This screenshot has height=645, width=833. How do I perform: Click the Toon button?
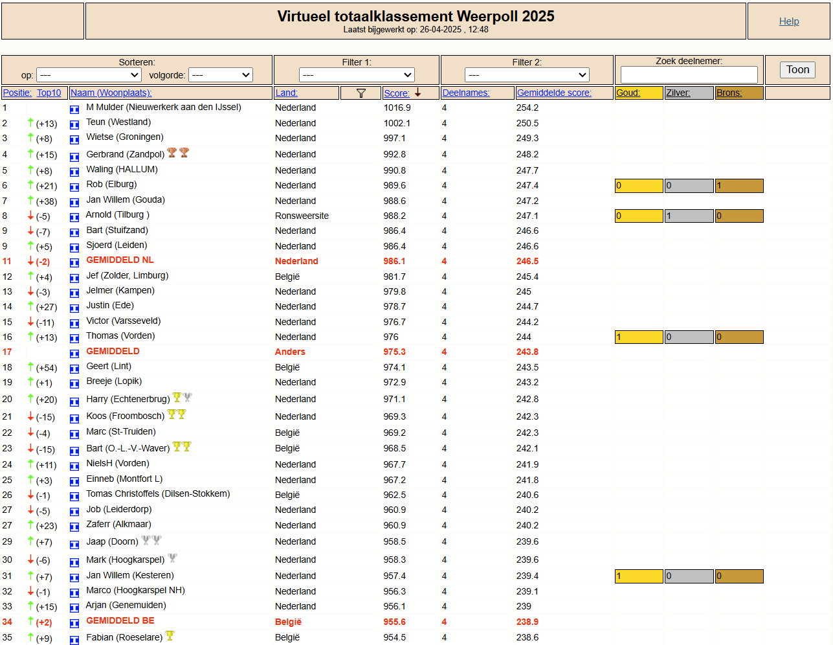797,70
